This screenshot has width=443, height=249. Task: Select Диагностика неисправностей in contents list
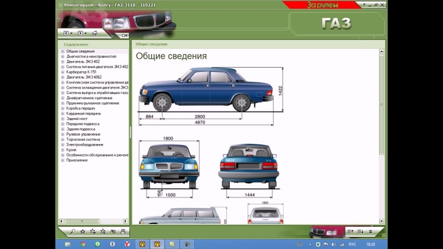(91, 56)
